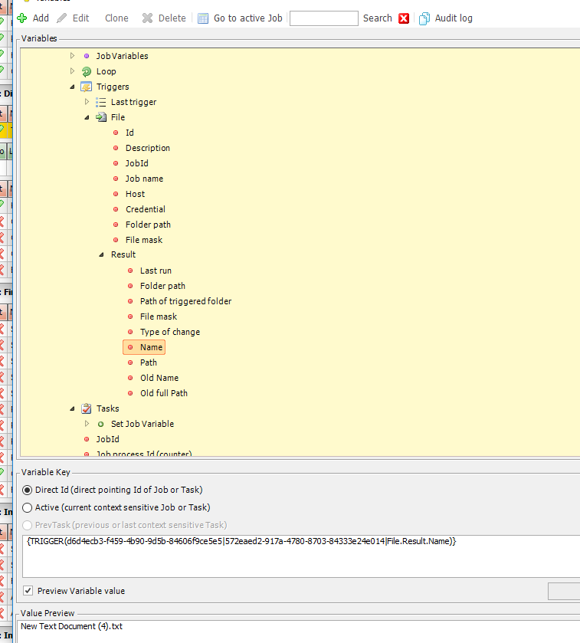Click the Search button

377,18
